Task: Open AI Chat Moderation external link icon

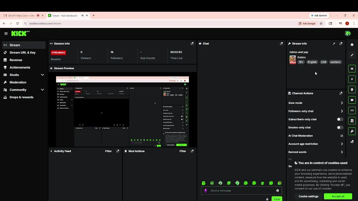Action: (342, 136)
